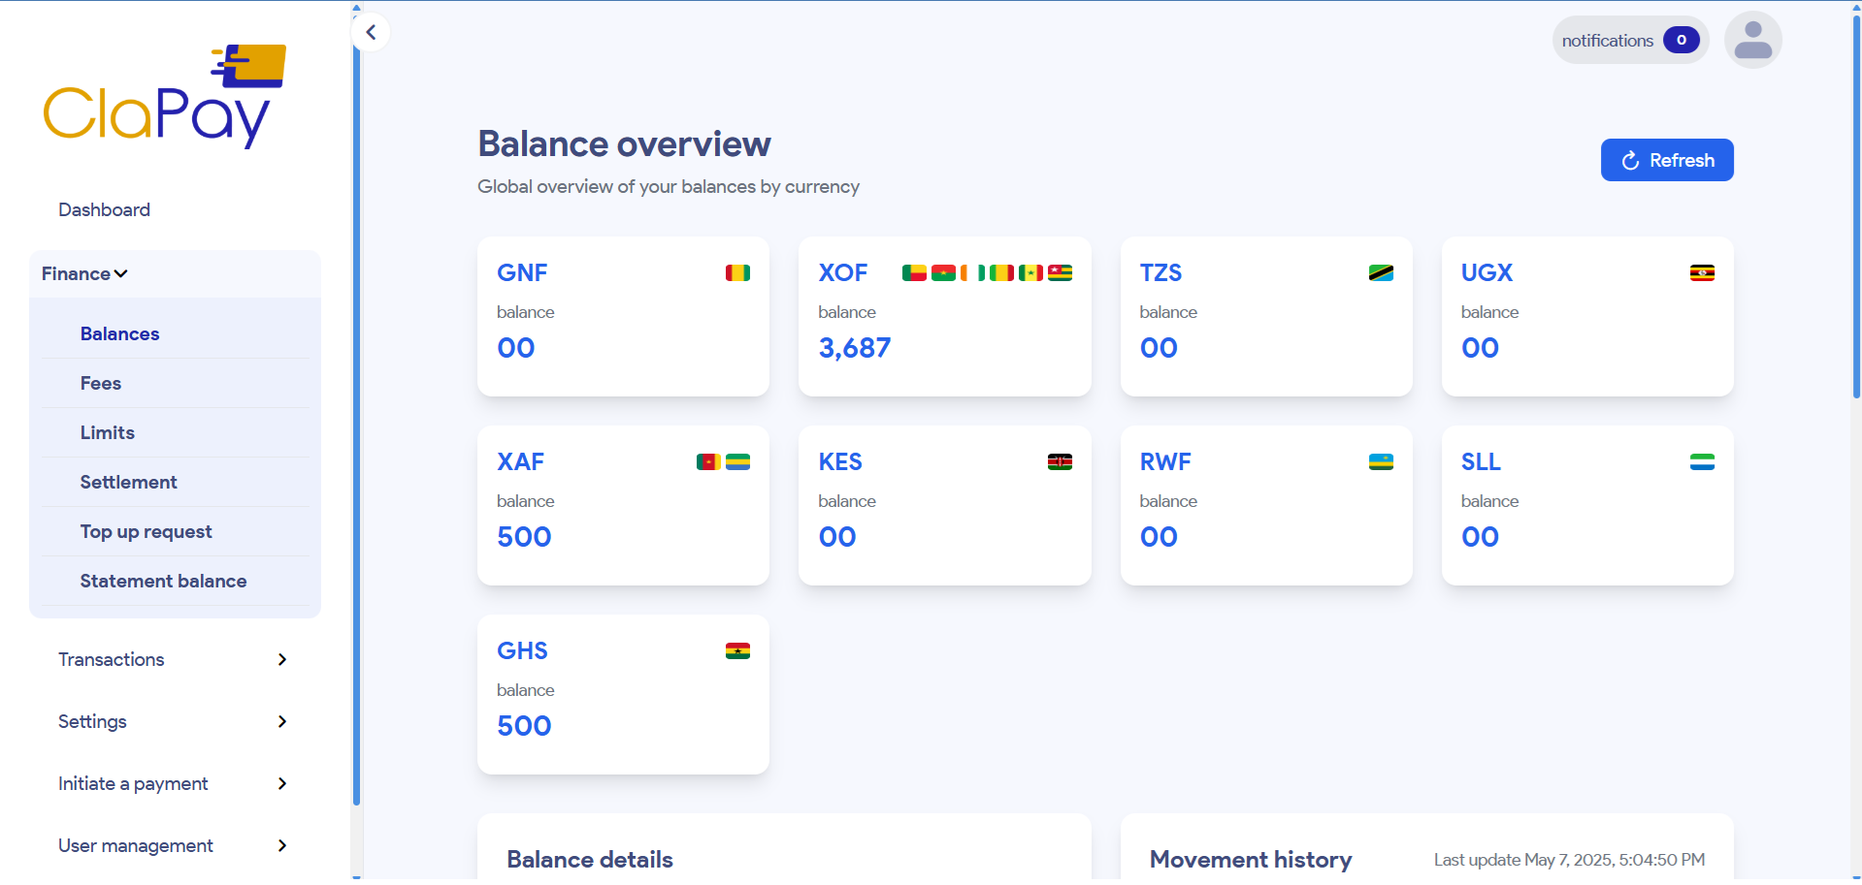Click the Kenya flag on the KES card
The width and height of the screenshot is (1862, 885).
click(x=1060, y=462)
